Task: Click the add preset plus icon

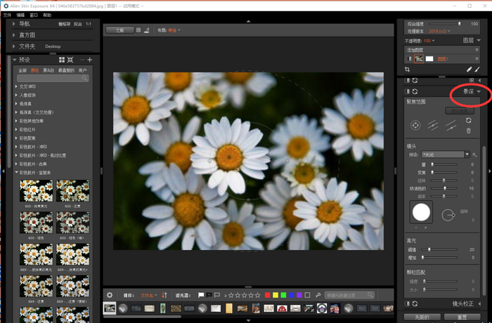Action: tap(90, 60)
